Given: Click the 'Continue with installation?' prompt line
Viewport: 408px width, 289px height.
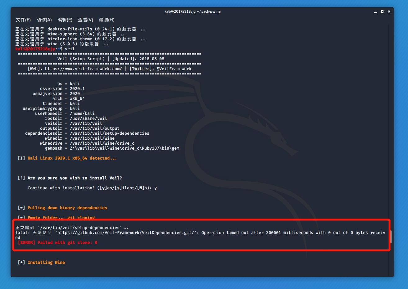Looking at the screenshot, I should [92, 188].
